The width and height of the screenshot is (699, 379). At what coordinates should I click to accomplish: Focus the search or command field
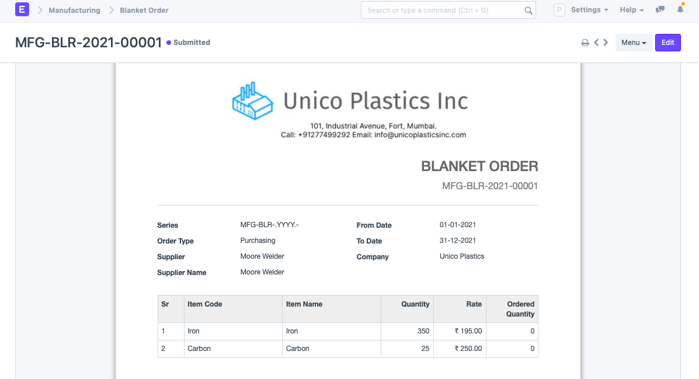point(448,11)
